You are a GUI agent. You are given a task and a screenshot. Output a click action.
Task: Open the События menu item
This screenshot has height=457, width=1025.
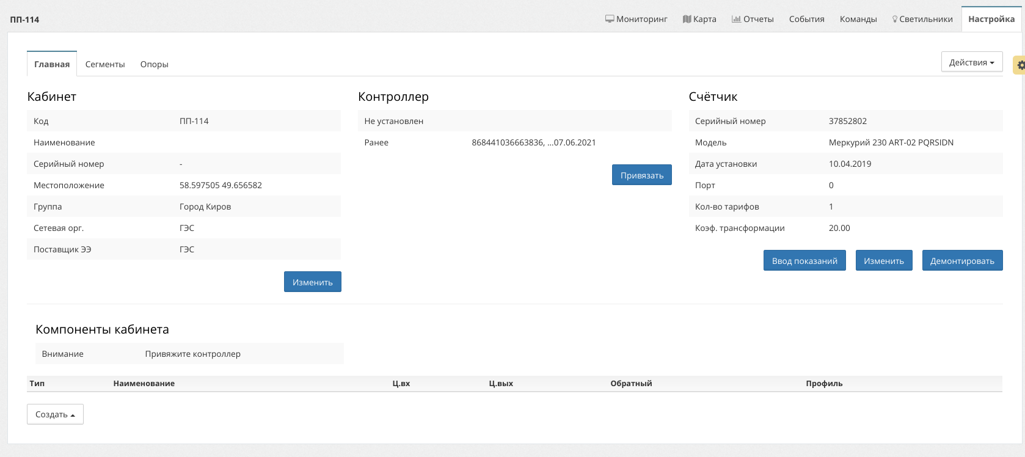pos(806,19)
